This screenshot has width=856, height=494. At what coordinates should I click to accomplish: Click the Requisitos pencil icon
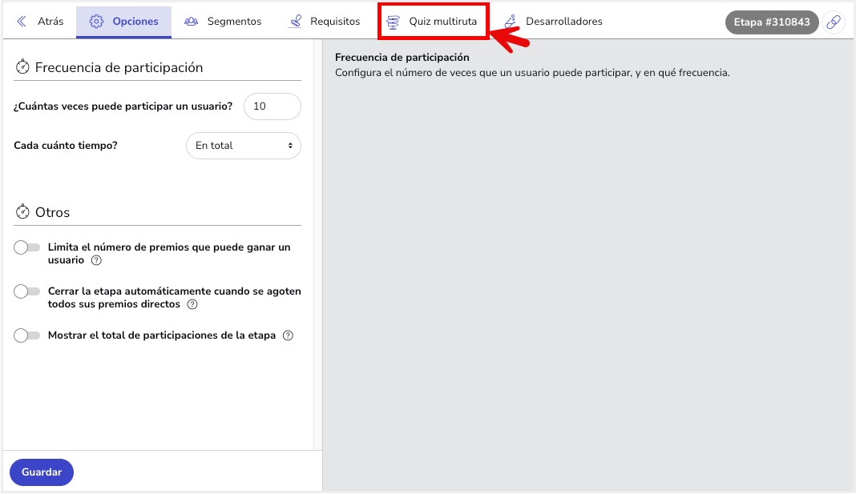[x=295, y=22]
